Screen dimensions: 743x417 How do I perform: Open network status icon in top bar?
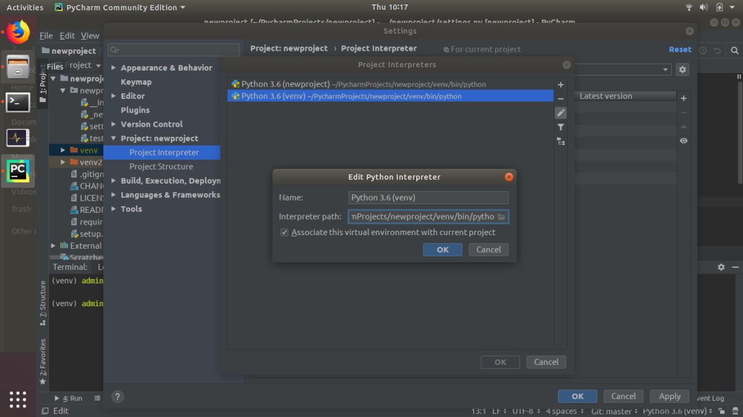click(x=689, y=7)
